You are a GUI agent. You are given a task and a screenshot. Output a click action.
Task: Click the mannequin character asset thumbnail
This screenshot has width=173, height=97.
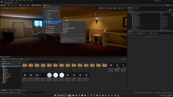117,65
